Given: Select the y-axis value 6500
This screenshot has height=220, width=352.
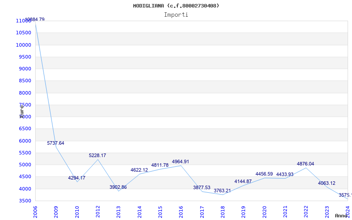Looking at the screenshot, I should click(x=25, y=129).
